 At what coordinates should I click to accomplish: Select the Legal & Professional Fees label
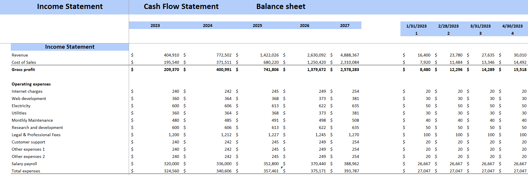click(36, 135)
